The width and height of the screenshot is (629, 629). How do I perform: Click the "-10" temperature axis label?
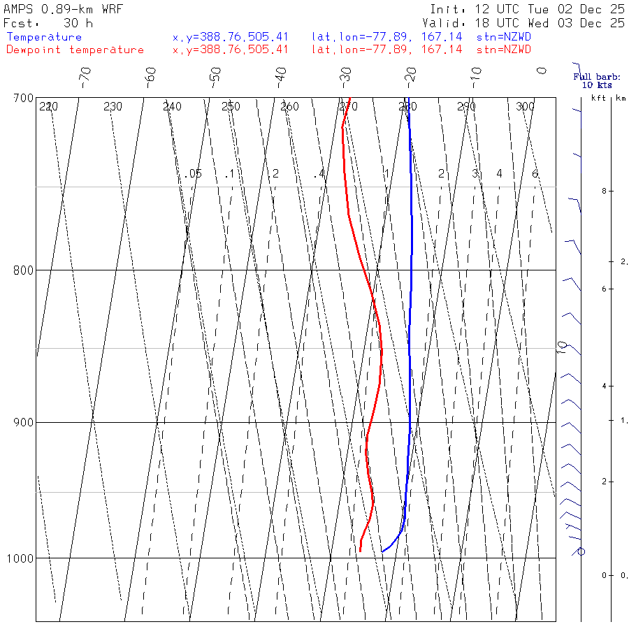pyautogui.click(x=476, y=78)
